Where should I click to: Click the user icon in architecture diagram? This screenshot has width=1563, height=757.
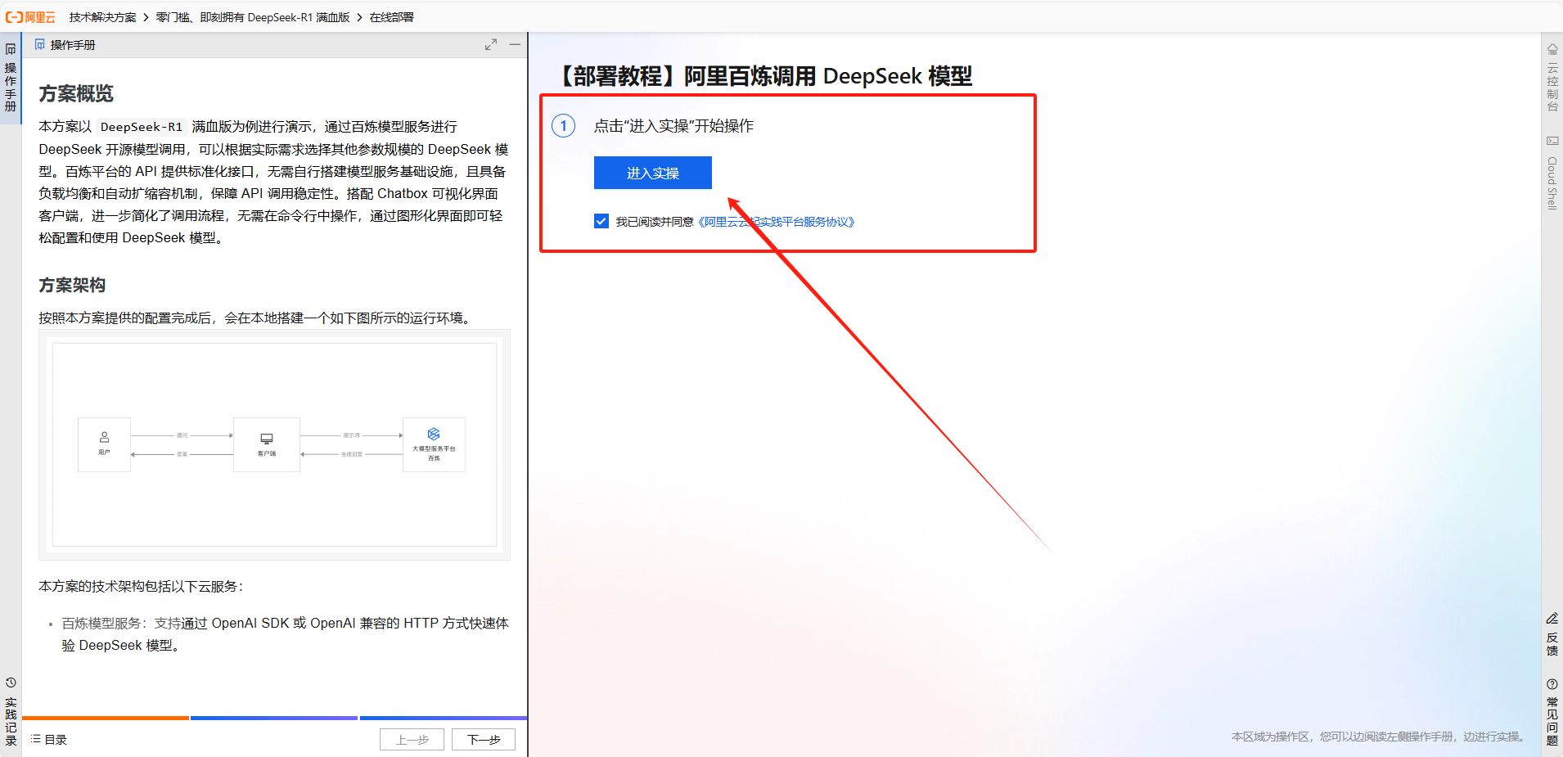pyautogui.click(x=104, y=437)
